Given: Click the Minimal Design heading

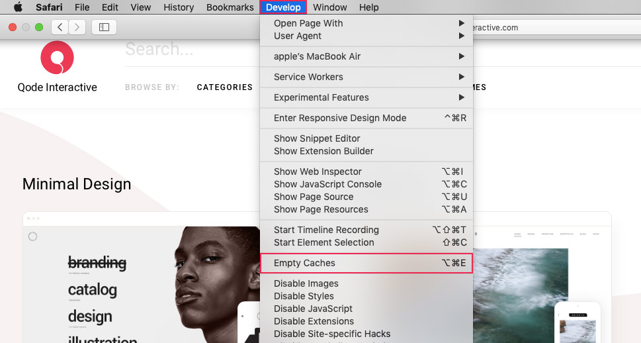Looking at the screenshot, I should [77, 184].
